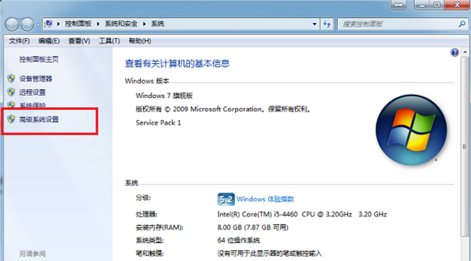The image size is (471, 261).
Task: Click the 8.00 GB (7.87 GB 可用) value
Action: [x=252, y=227]
